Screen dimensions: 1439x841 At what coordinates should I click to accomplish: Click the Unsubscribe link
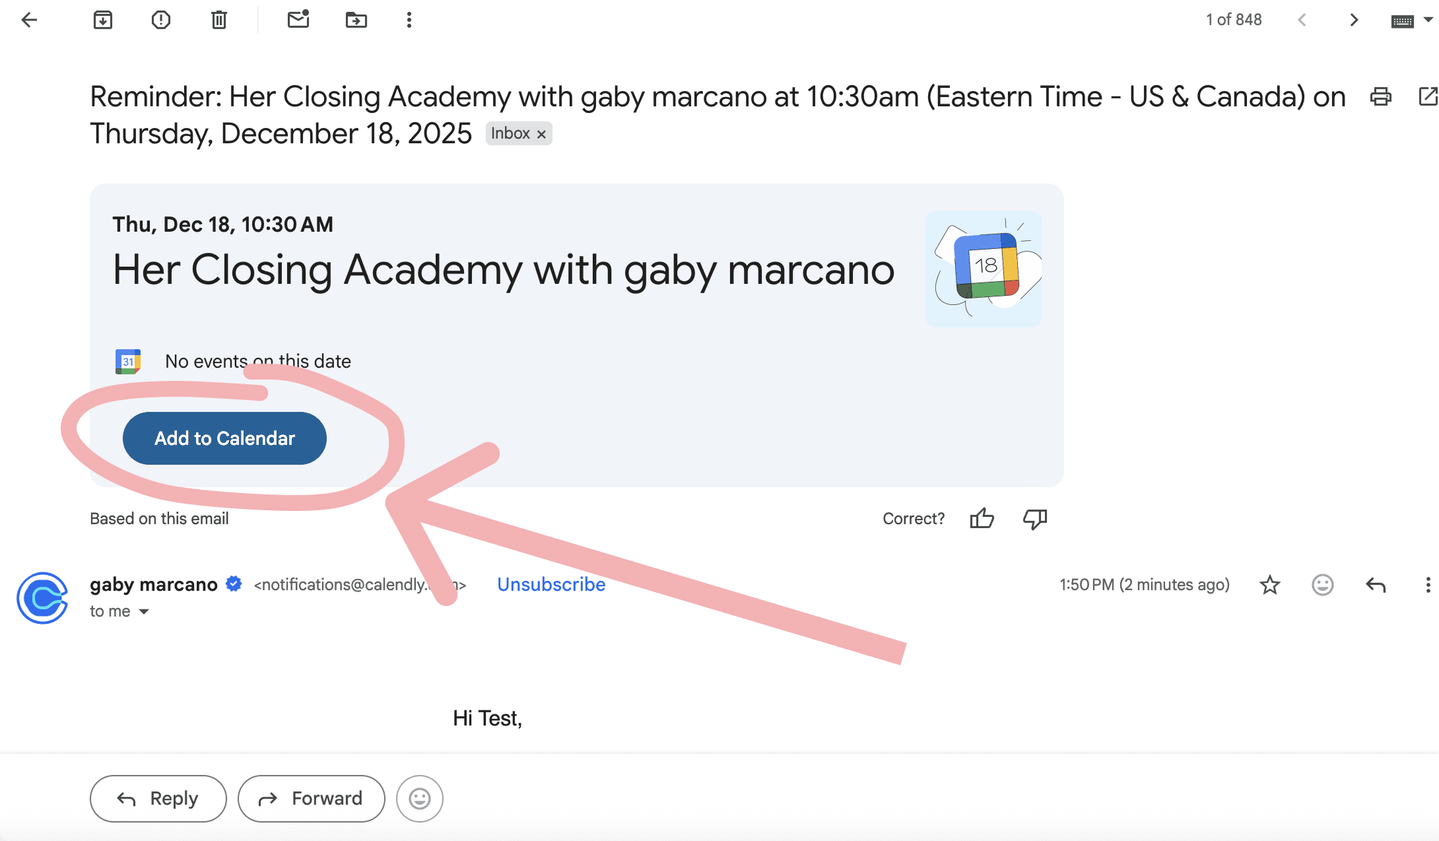pos(551,585)
